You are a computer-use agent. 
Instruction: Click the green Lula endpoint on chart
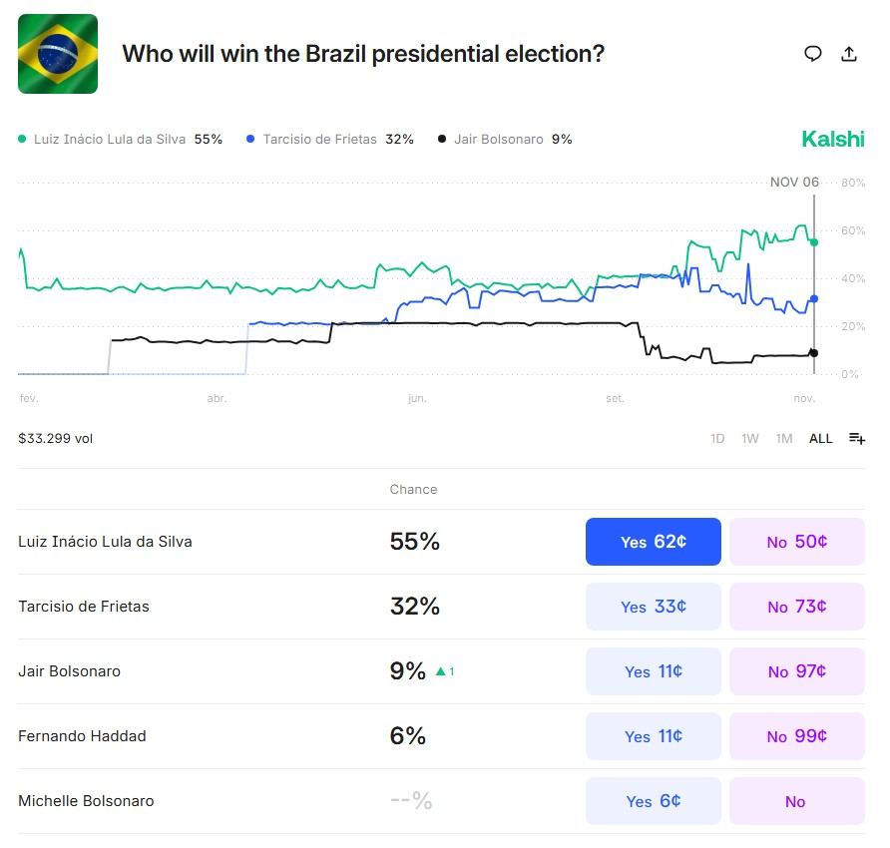click(814, 242)
